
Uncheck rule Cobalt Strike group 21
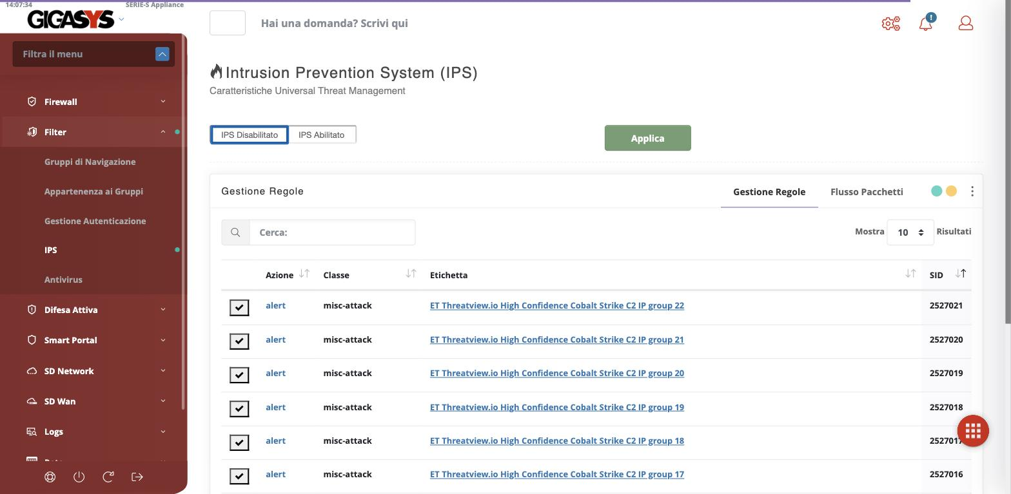click(239, 341)
